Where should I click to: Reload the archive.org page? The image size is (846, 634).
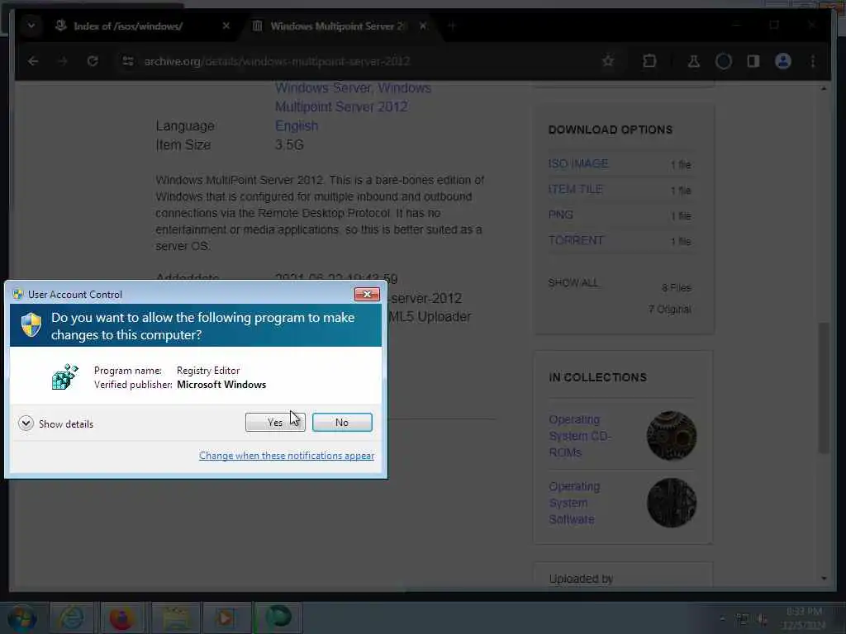click(93, 61)
